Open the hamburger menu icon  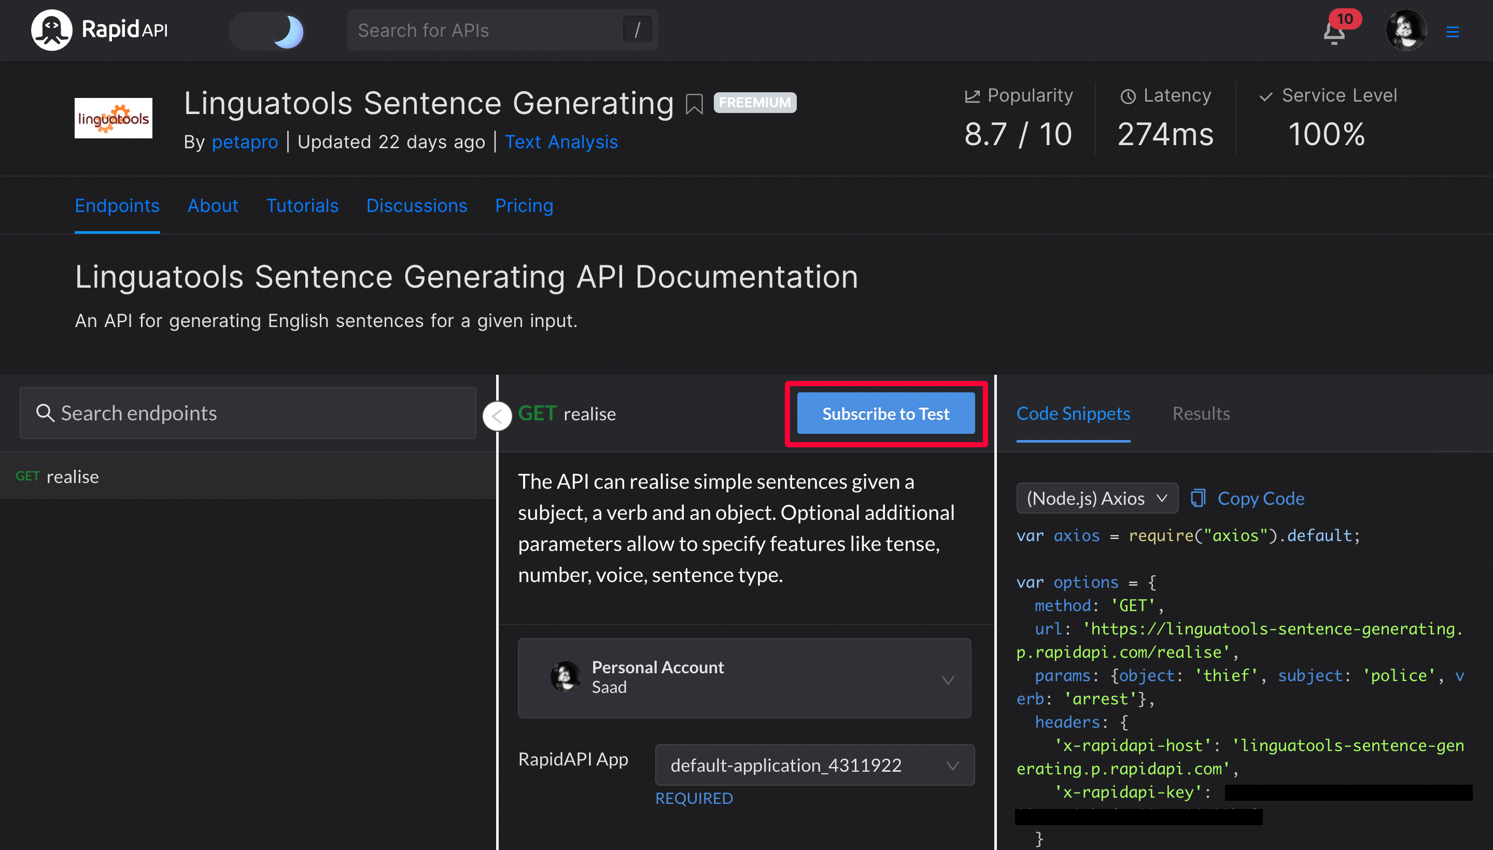(1452, 32)
